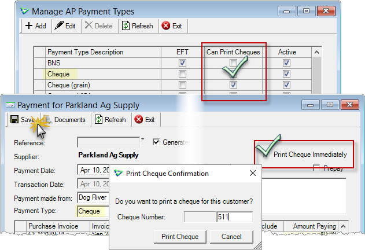Cancel the Print Cheque Confirmation dialog
The width and height of the screenshot is (365, 250).
point(231,237)
